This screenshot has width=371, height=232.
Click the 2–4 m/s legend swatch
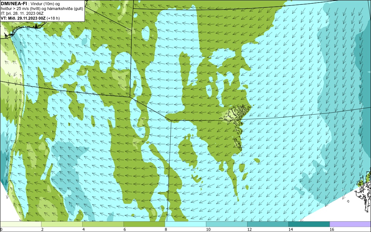click(62, 224)
